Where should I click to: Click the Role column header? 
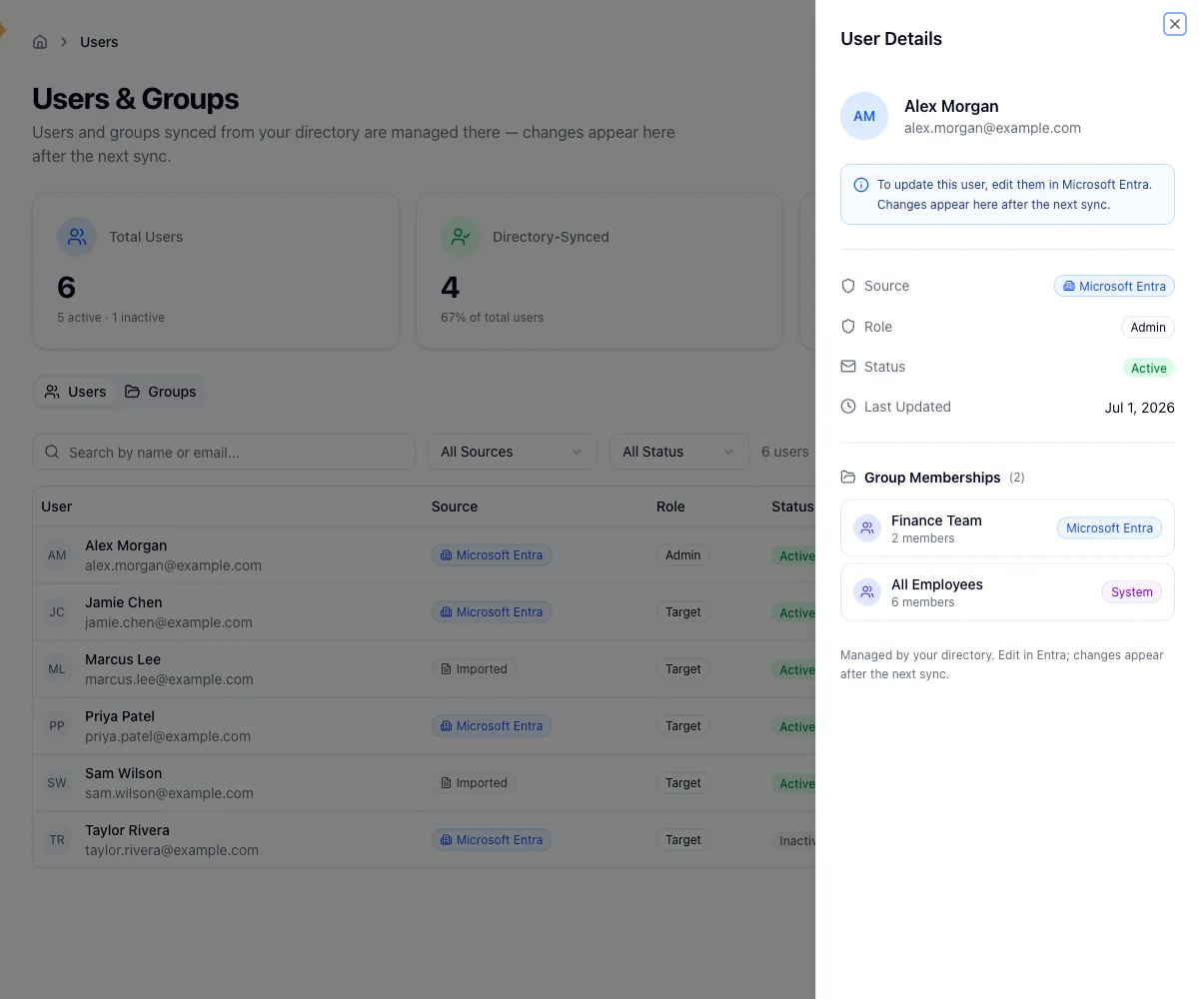click(670, 506)
